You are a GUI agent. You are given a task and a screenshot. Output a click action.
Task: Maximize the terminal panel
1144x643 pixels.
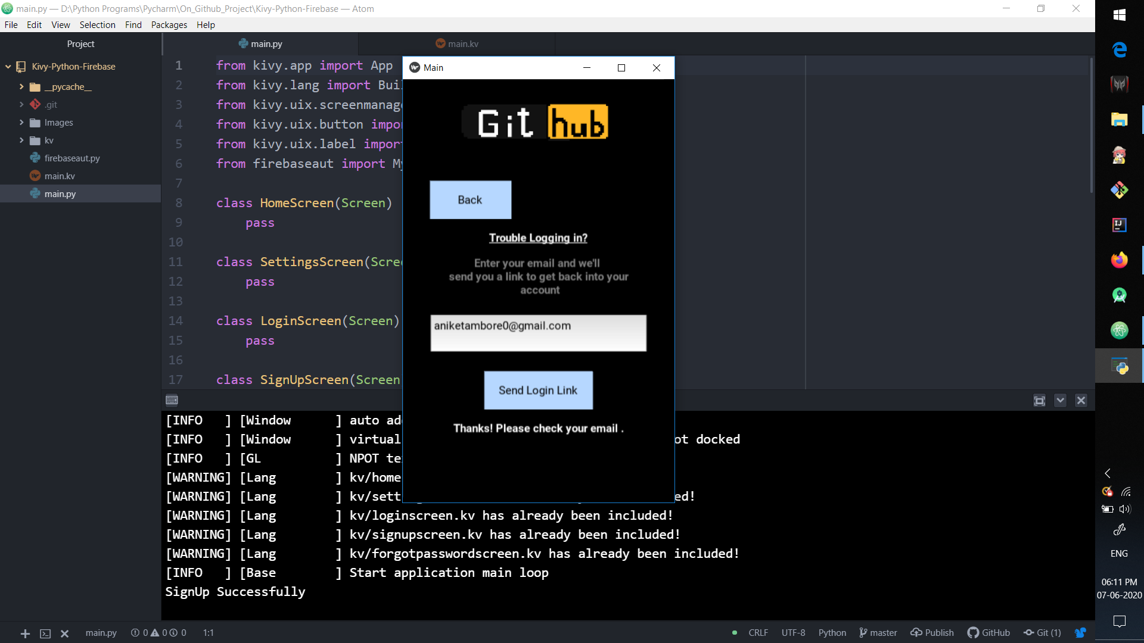tap(1039, 401)
